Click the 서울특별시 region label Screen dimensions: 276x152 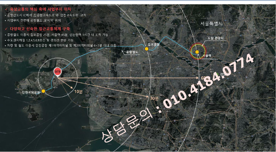click(x=211, y=24)
